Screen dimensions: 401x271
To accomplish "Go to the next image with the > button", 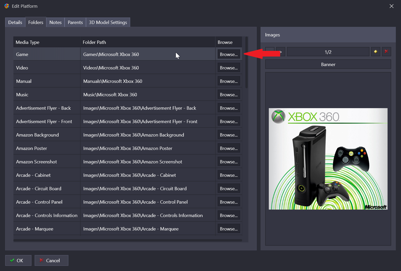I will point(281,52).
